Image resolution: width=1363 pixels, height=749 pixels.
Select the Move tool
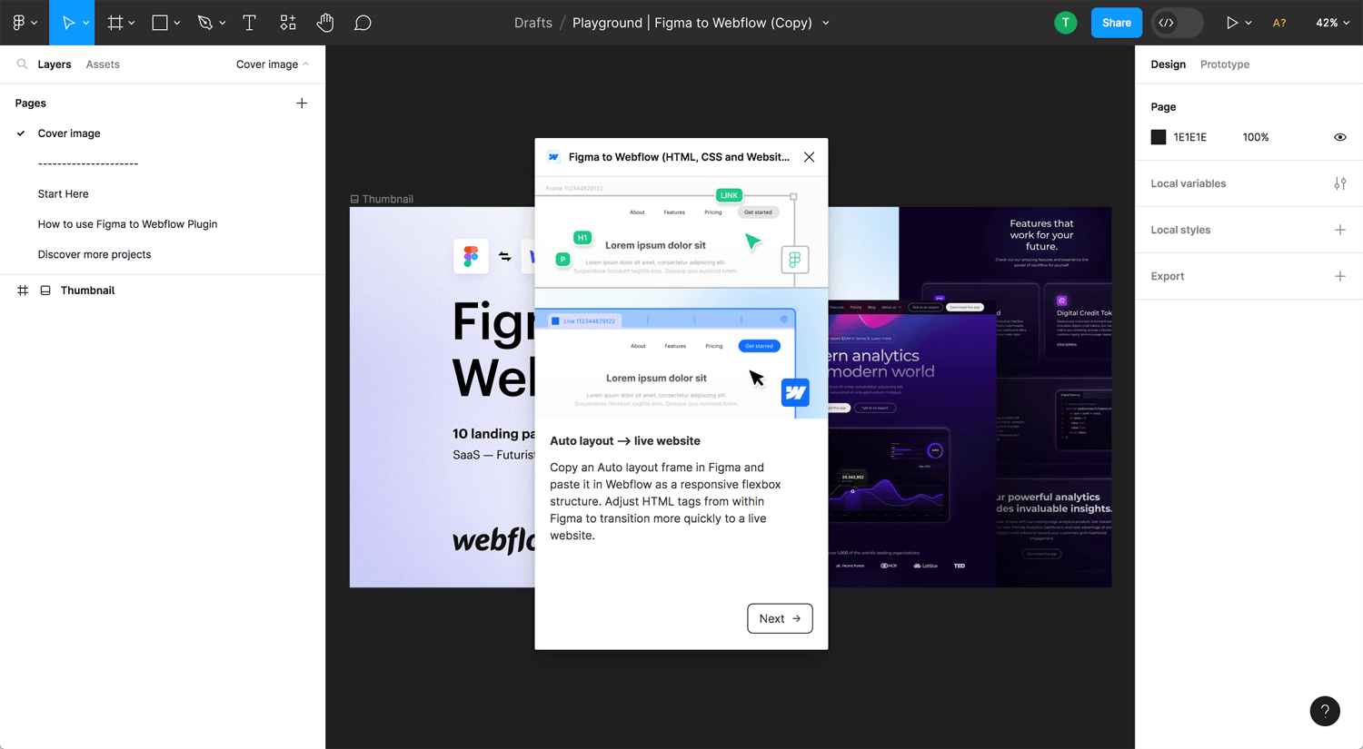point(68,23)
